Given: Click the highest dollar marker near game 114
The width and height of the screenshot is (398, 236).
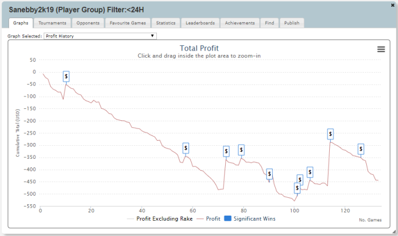Looking at the screenshot, I should coord(330,134).
